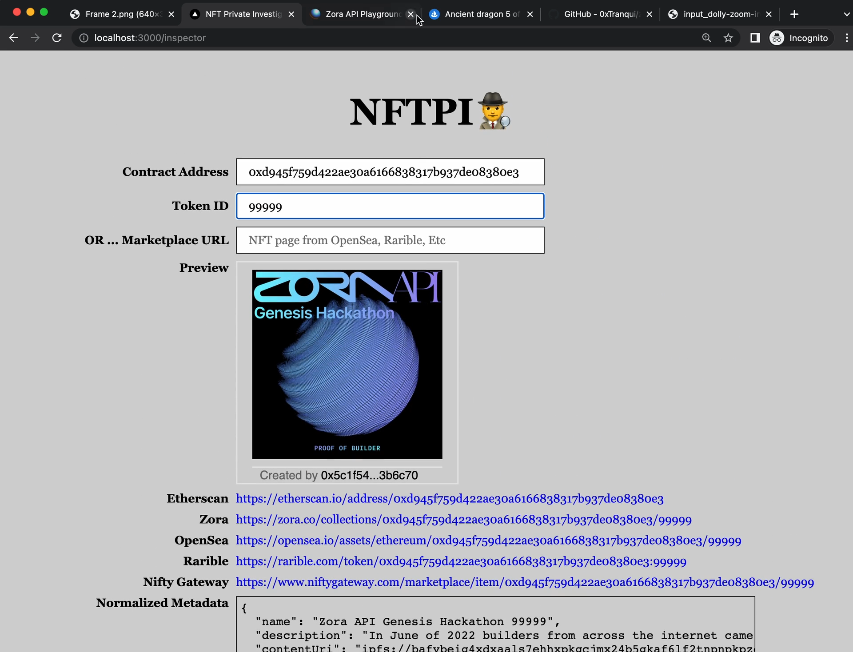This screenshot has height=652, width=853.
Task: Click the Normalized Metadata JSON box
Action: pyautogui.click(x=495, y=624)
